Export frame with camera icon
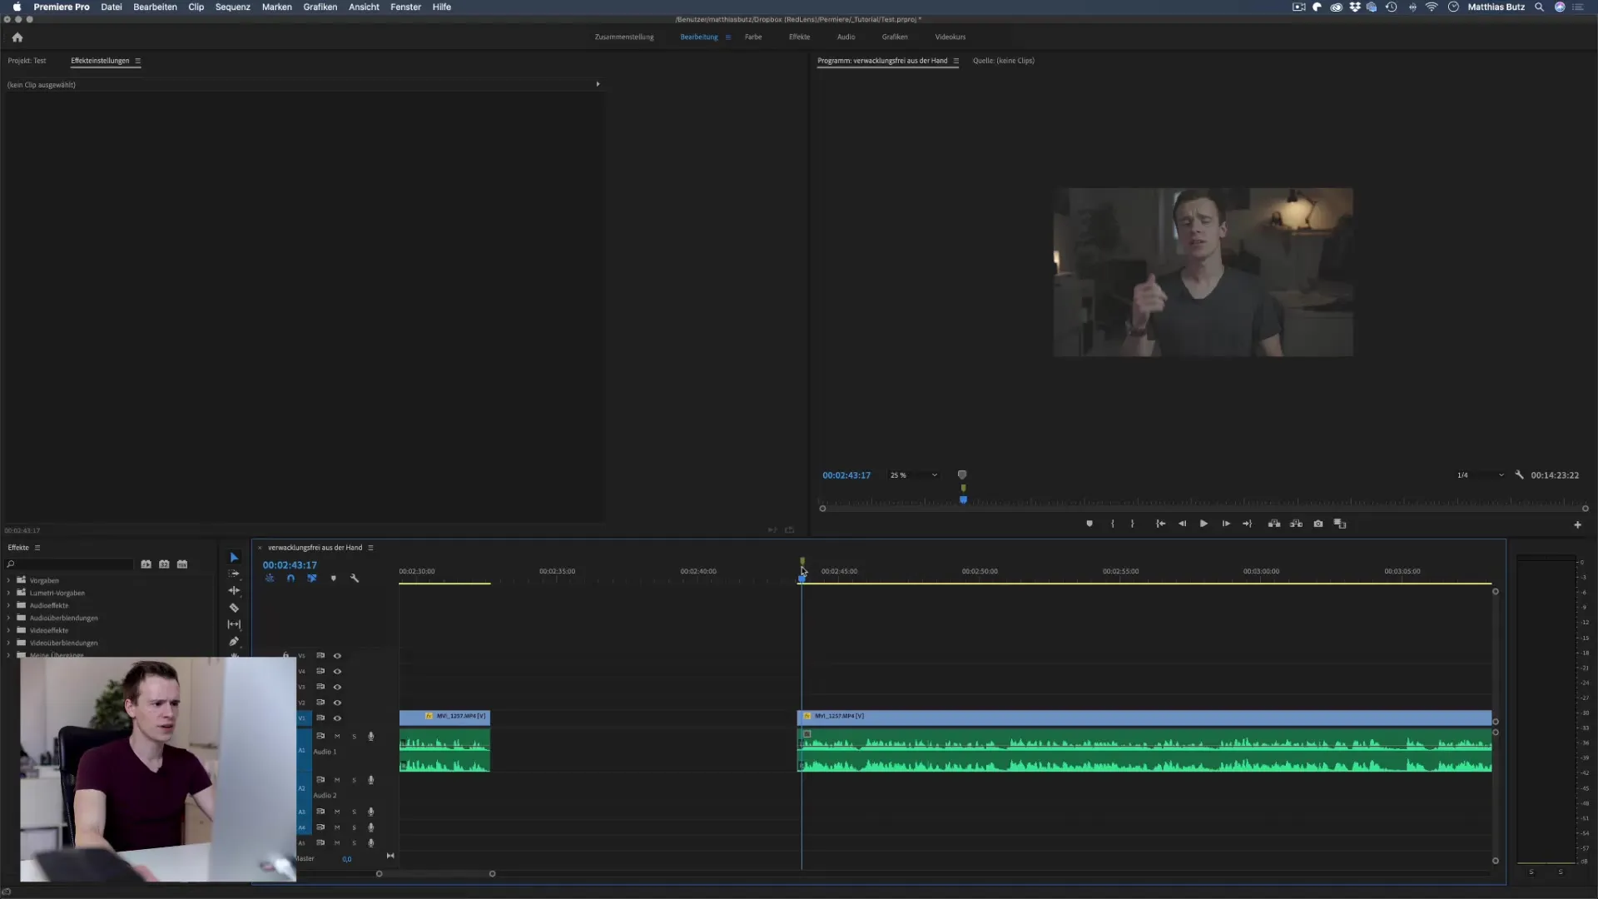This screenshot has width=1598, height=899. point(1318,524)
